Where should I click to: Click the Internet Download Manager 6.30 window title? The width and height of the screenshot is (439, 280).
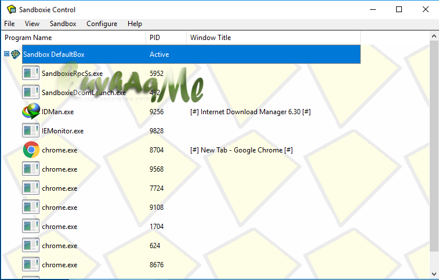pos(251,112)
